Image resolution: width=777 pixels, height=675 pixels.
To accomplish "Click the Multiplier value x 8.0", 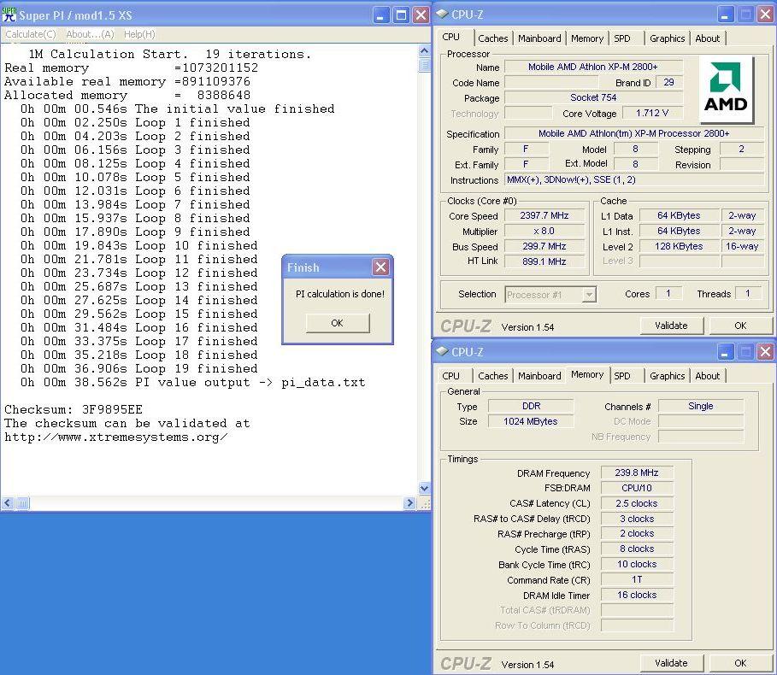I will [x=544, y=231].
